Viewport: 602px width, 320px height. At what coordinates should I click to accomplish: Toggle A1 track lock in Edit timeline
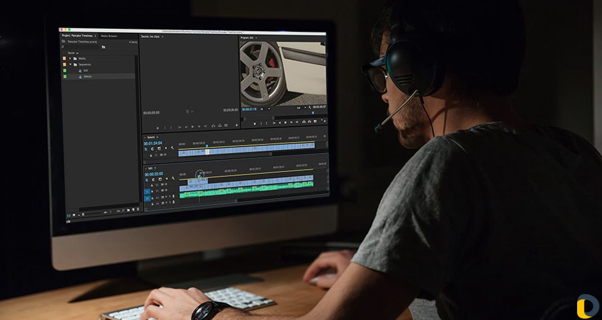(x=152, y=198)
